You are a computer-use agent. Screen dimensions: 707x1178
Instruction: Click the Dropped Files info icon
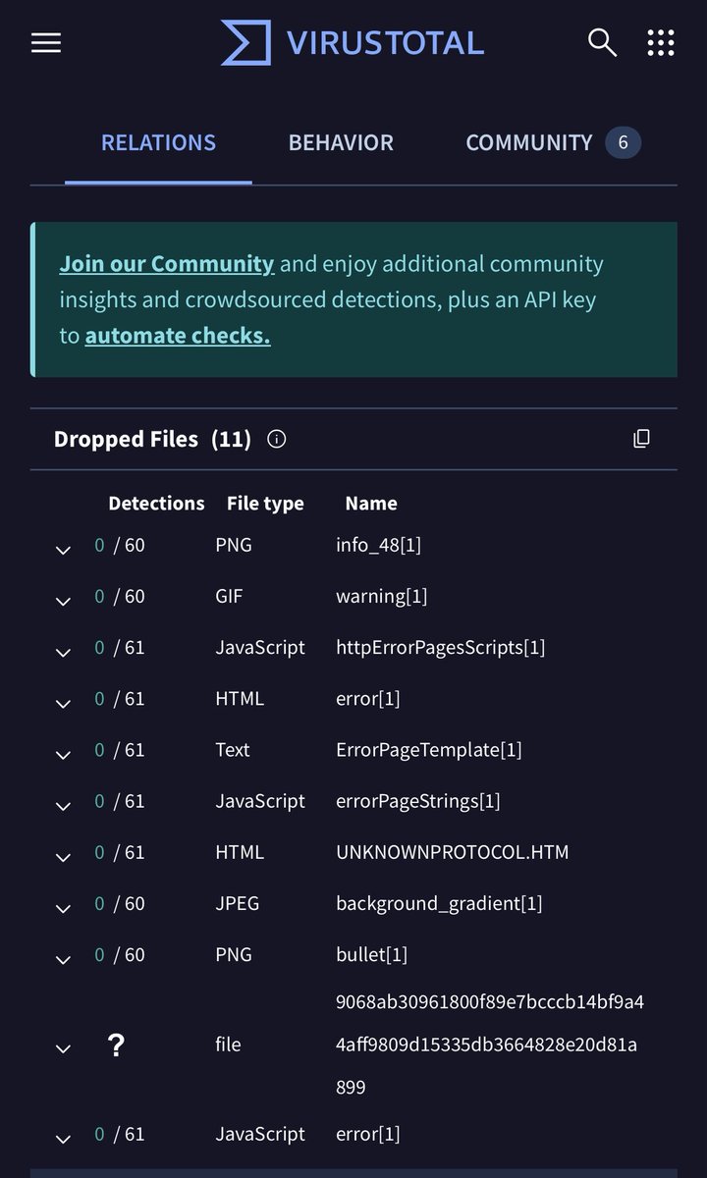(277, 439)
